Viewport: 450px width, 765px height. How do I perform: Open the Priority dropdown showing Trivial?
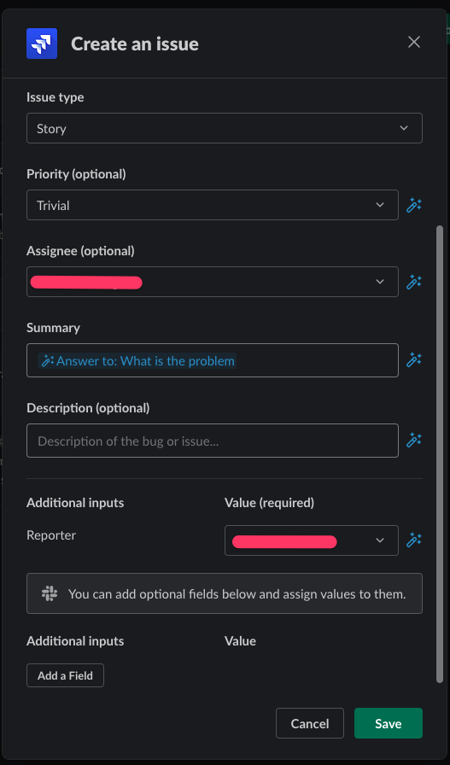click(213, 205)
